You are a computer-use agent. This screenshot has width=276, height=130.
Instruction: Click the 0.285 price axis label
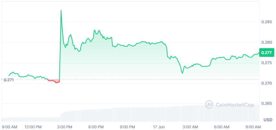tap(266, 22)
